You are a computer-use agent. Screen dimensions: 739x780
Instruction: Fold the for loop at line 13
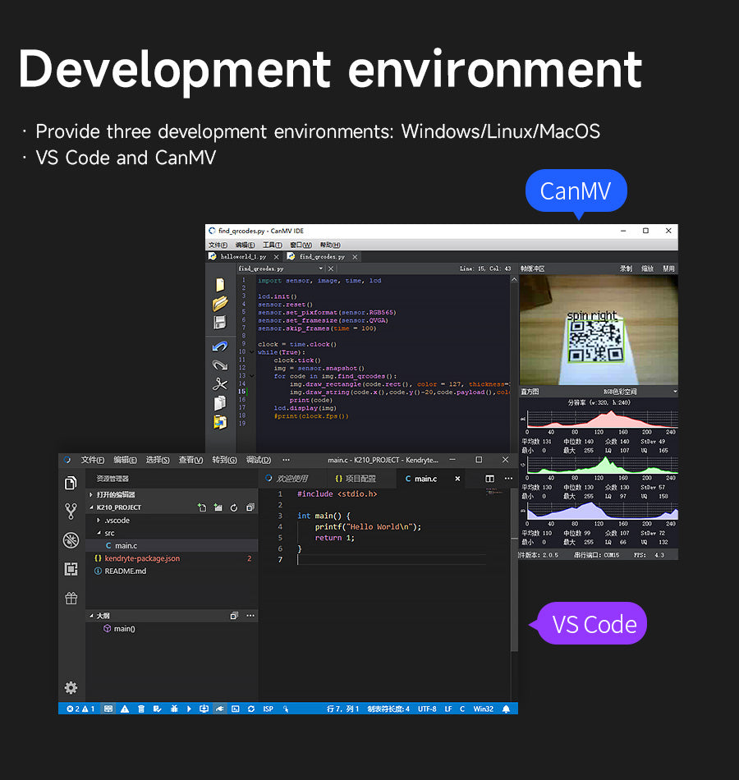click(251, 376)
